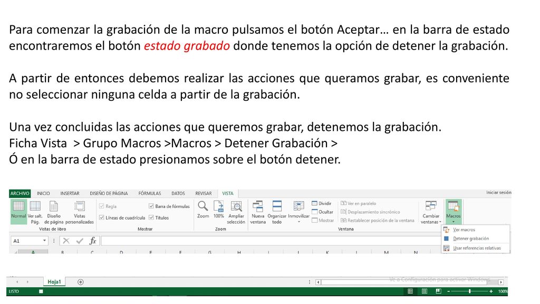
Task: Open the Zoom magnifier dialog
Action: [203, 209]
